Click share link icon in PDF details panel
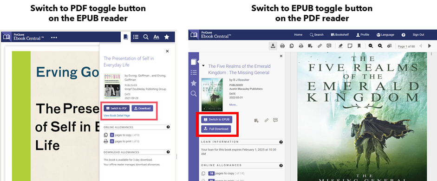This screenshot has height=181, width=437. point(267,120)
